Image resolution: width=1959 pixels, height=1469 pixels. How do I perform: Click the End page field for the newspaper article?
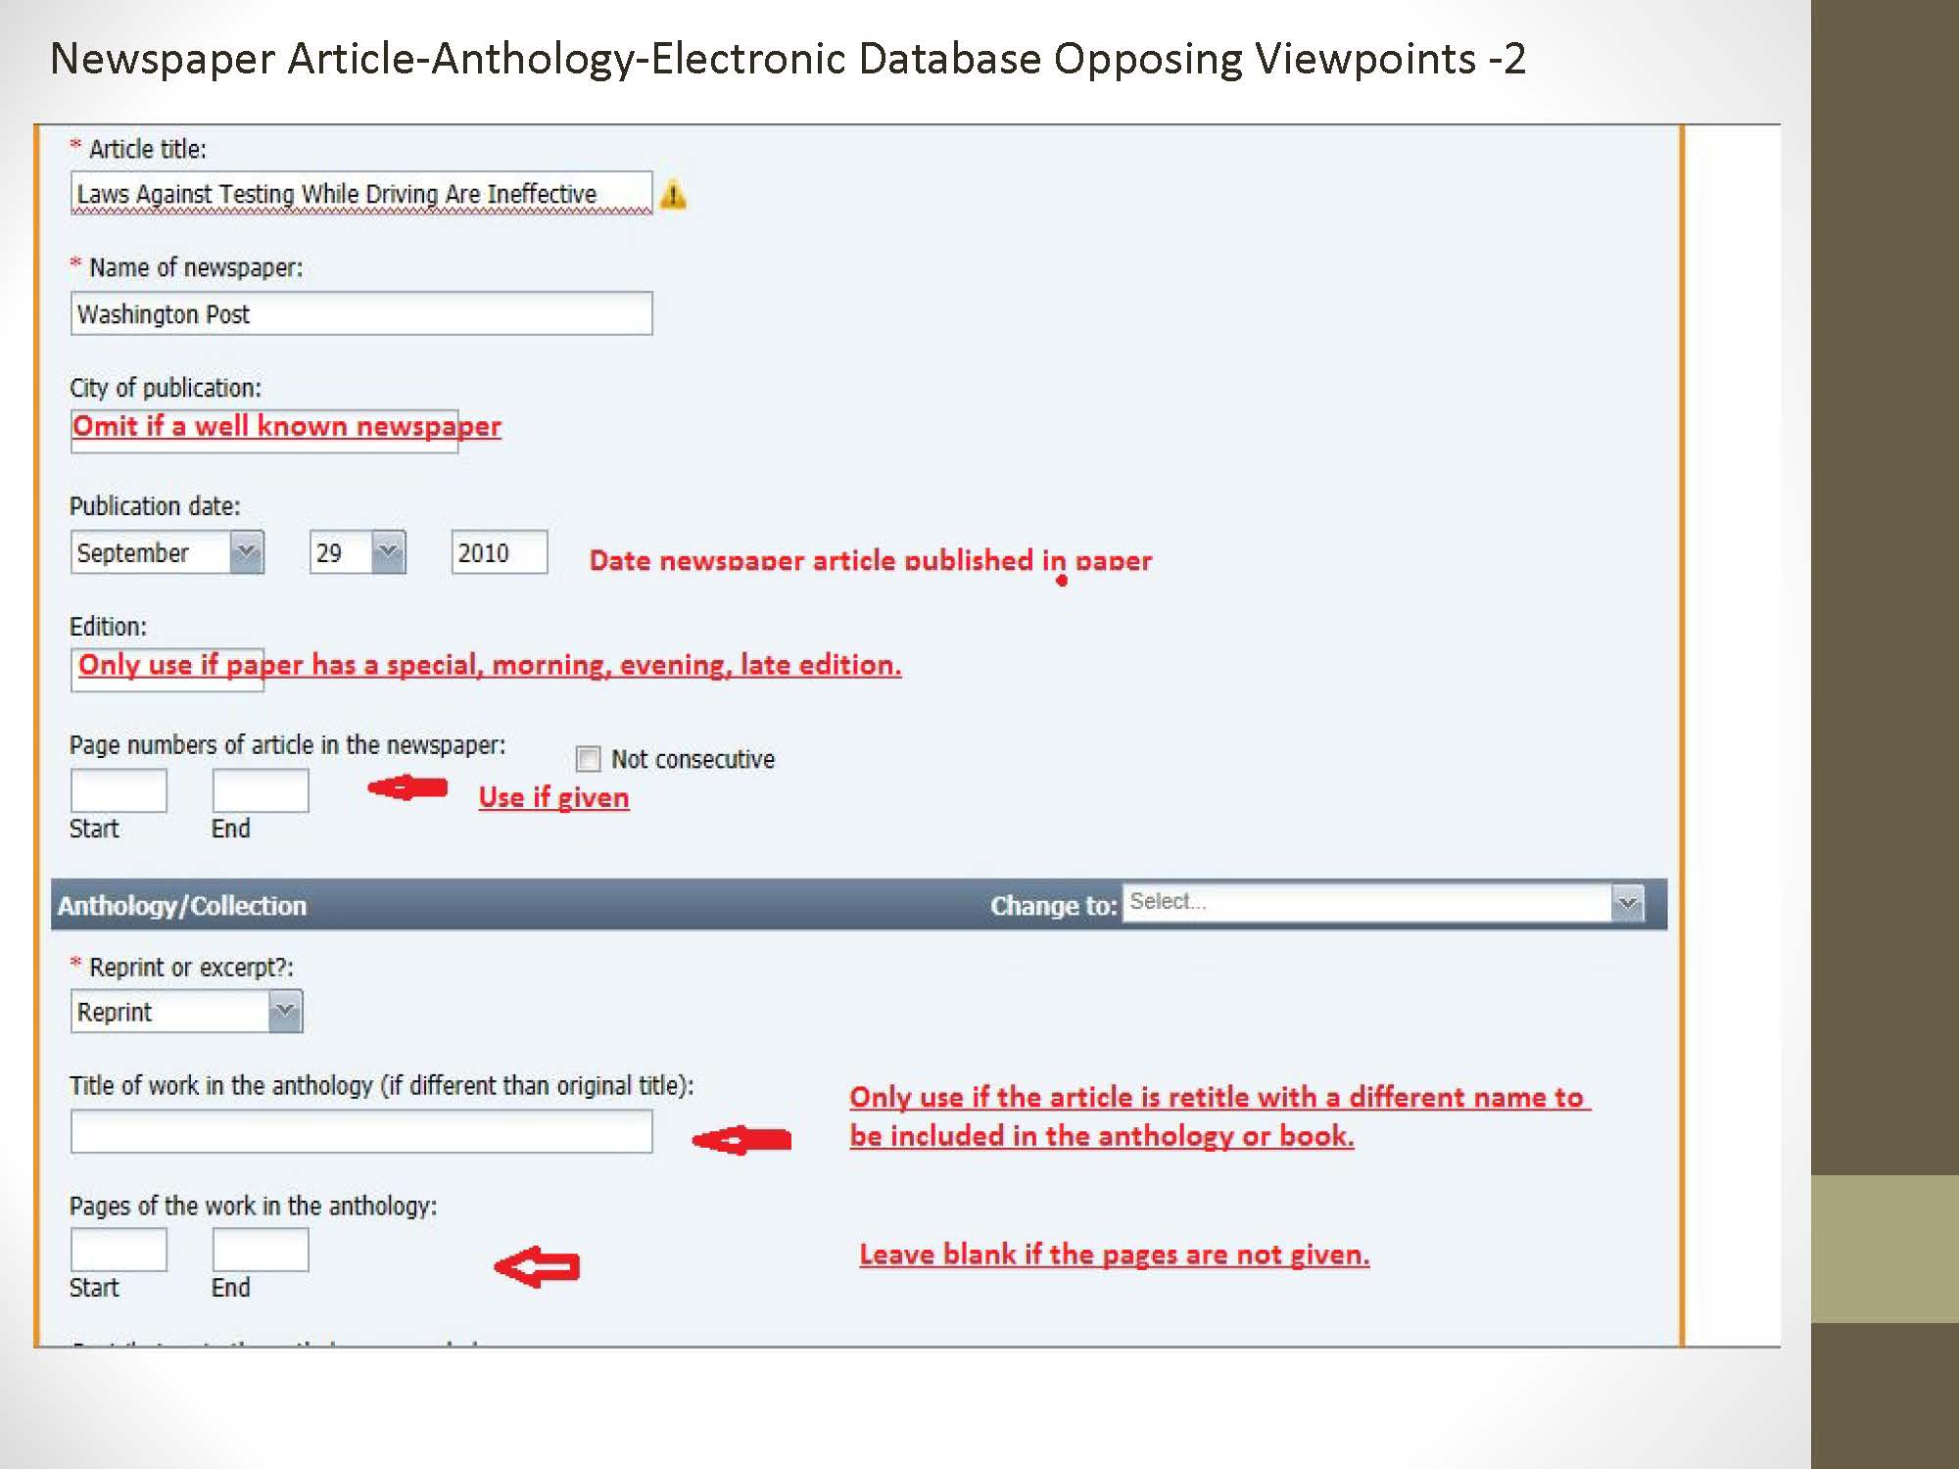[259, 789]
